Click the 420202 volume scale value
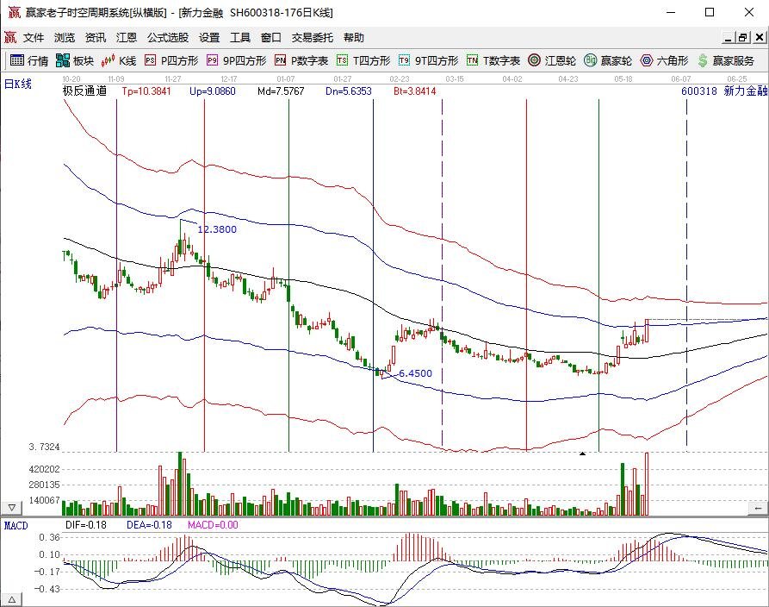769x607 pixels. (x=44, y=469)
